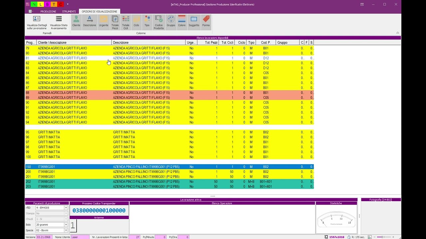Click the zoom out minus button
Image resolution: width=426 pixels, height=239 pixels.
(x=374, y=237)
